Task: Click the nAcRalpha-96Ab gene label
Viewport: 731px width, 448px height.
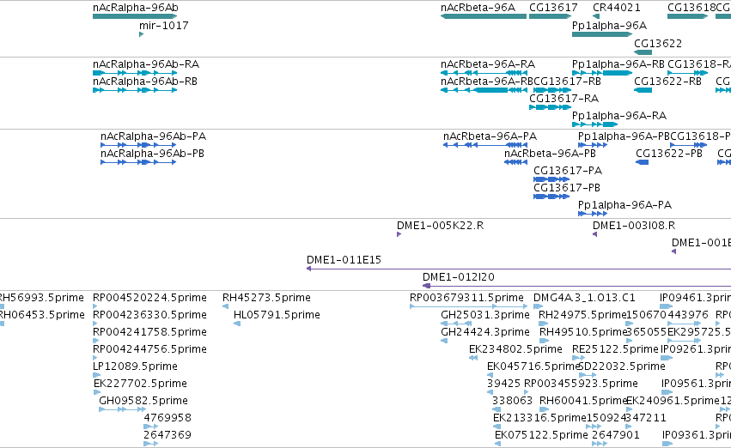Action: [136, 8]
